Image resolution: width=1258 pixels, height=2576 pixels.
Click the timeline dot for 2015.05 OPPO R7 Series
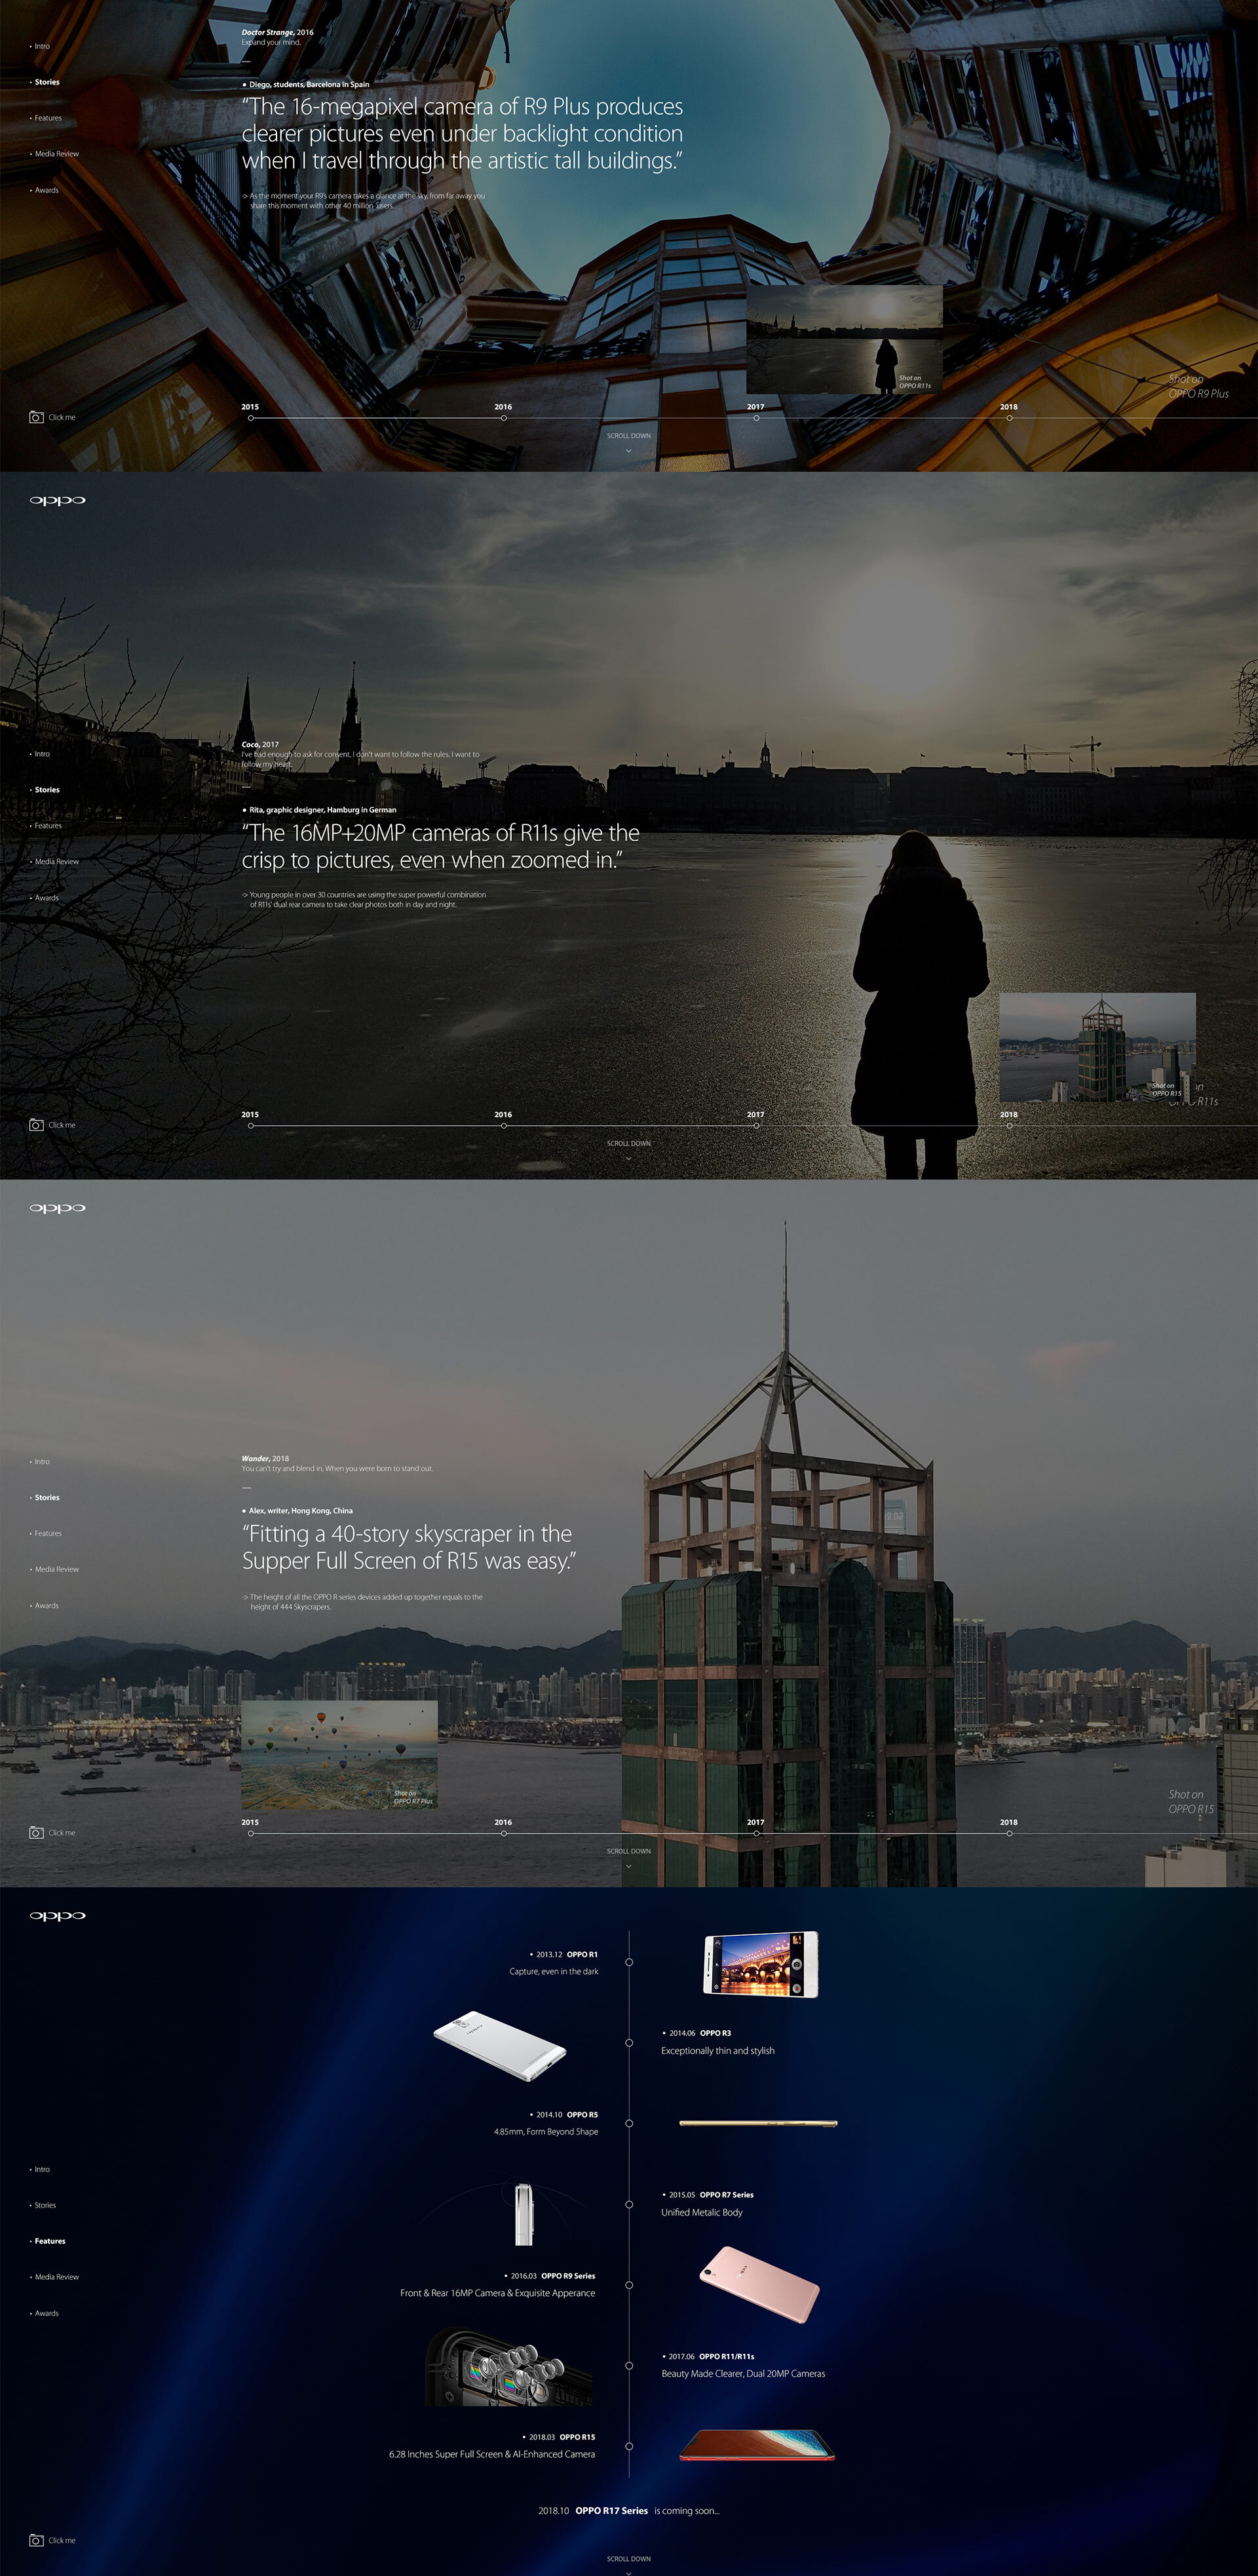pyautogui.click(x=629, y=2204)
